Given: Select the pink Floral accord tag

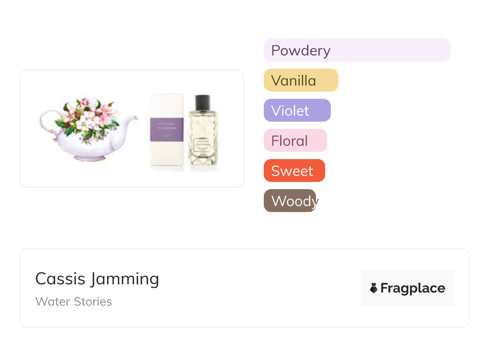Looking at the screenshot, I should pyautogui.click(x=295, y=141).
